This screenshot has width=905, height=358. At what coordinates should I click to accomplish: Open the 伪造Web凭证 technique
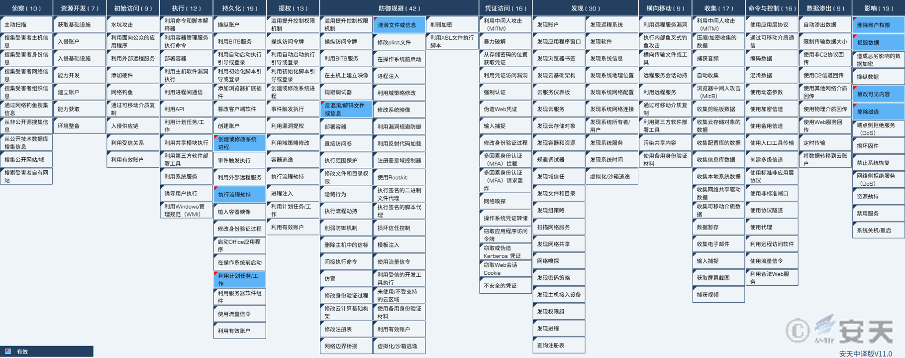pyautogui.click(x=505, y=109)
